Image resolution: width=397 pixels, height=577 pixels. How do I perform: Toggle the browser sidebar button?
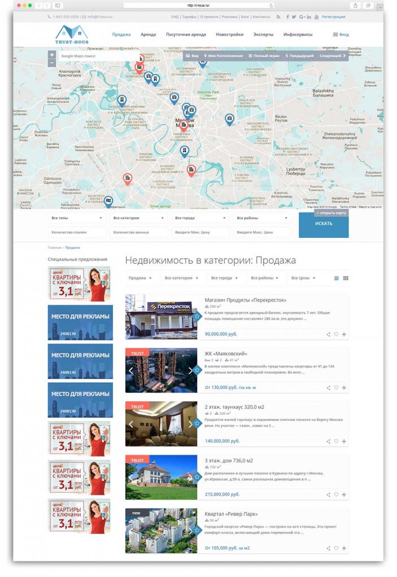tap(58, 6)
